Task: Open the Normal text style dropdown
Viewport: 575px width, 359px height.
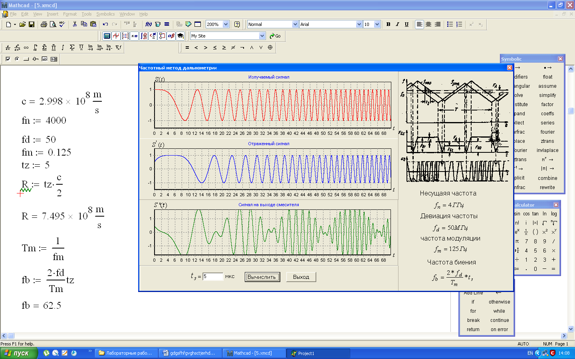Action: tap(295, 24)
